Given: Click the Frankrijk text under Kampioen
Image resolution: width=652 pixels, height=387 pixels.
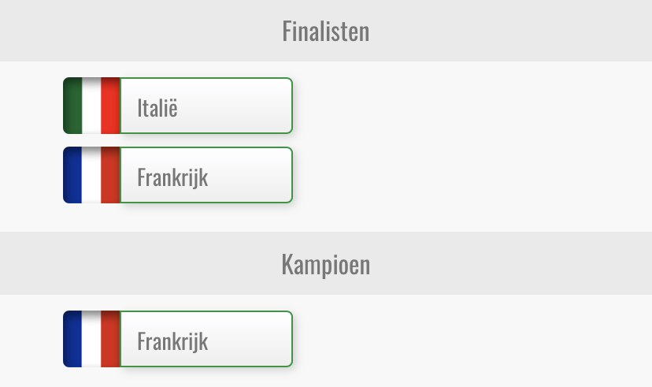Looking at the screenshot, I should coord(172,342).
